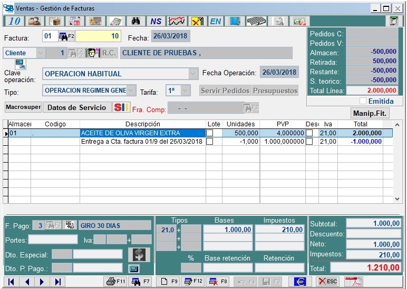Viewport: 407px width, 289px height.
Task: Go to the next invoice record
Action: click(42, 282)
